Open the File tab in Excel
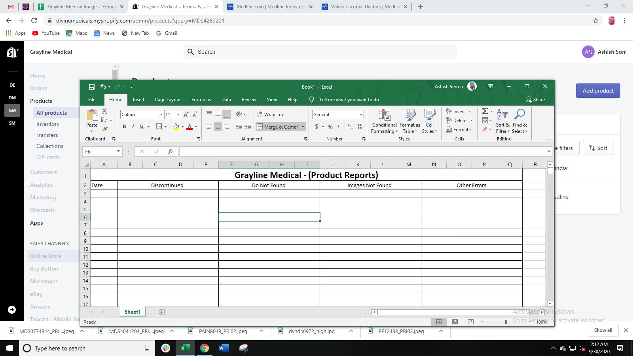 pyautogui.click(x=92, y=100)
